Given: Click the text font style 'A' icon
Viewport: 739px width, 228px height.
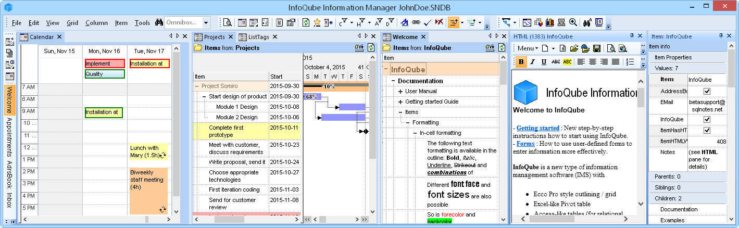Looking at the screenshot, I should 406,22.
